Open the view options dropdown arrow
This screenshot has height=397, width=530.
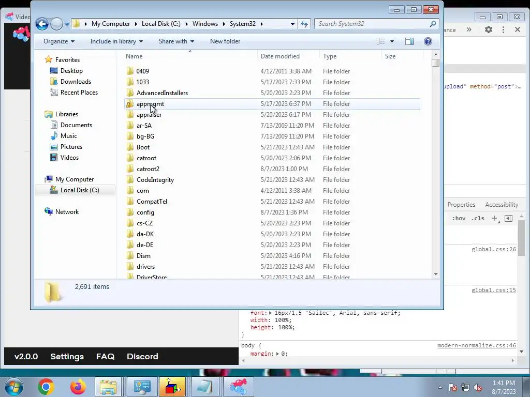pos(392,41)
